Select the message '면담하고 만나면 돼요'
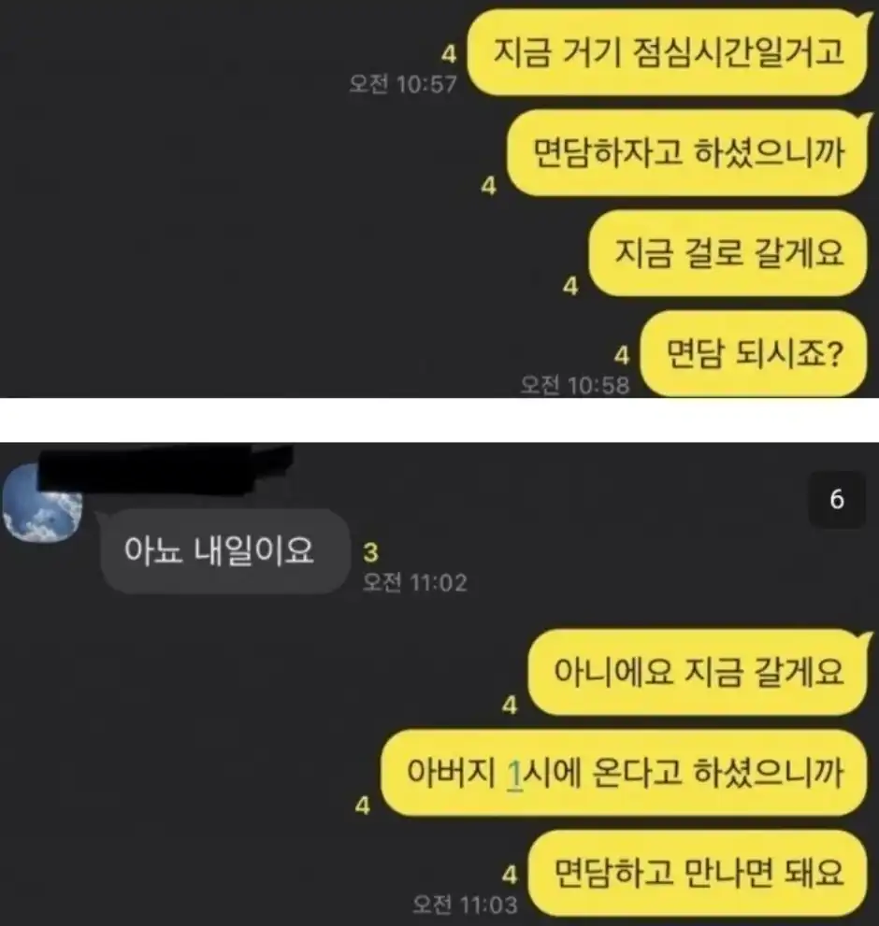879x926 pixels. coord(699,874)
